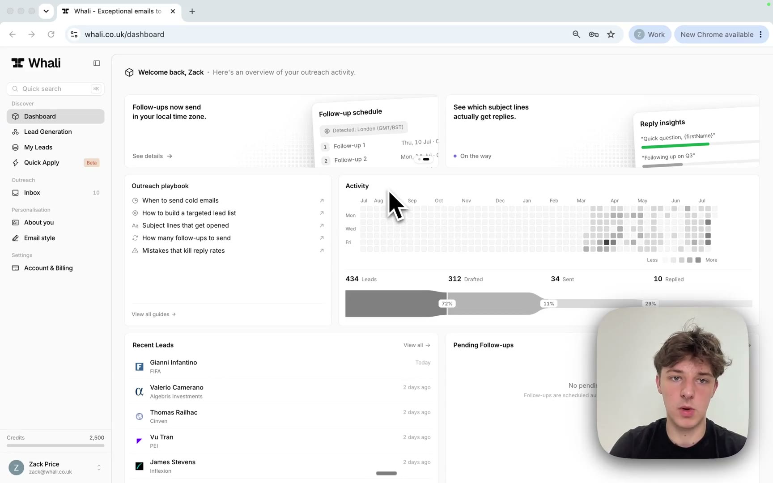Screen dimensions: 773x483
Task: Select Quick Apply lightning icon
Action: tap(16, 163)
